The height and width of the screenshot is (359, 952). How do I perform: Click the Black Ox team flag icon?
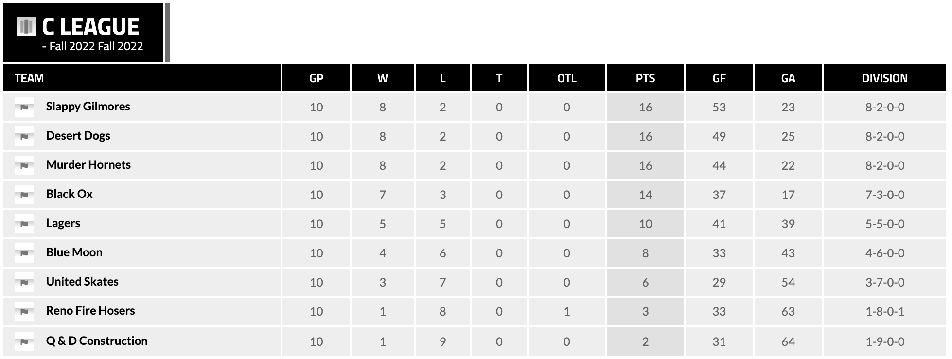(x=24, y=195)
